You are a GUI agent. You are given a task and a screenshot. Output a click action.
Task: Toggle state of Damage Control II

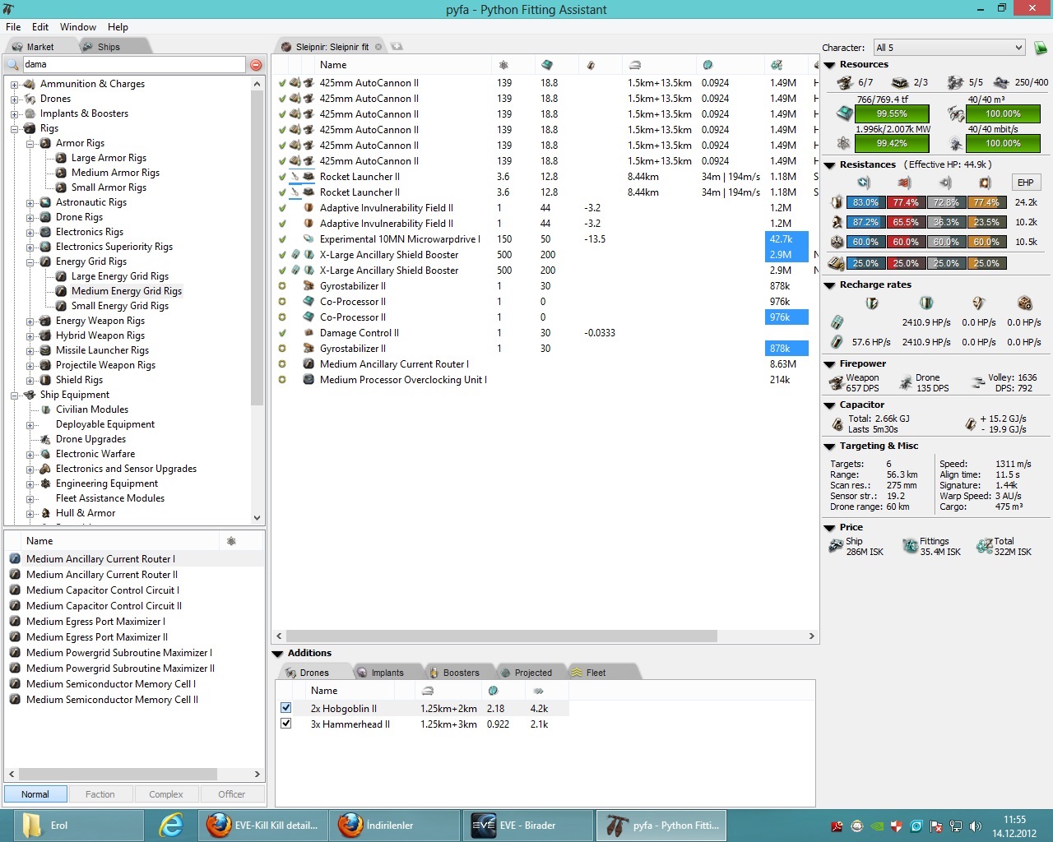tap(282, 333)
